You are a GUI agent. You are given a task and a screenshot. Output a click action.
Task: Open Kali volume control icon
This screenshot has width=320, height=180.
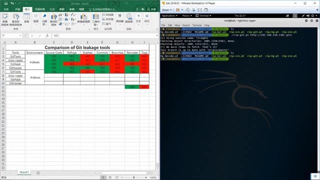coord(308,15)
